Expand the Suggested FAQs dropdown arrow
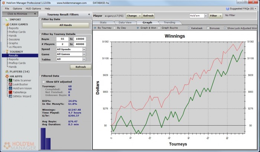 coord(256,9)
